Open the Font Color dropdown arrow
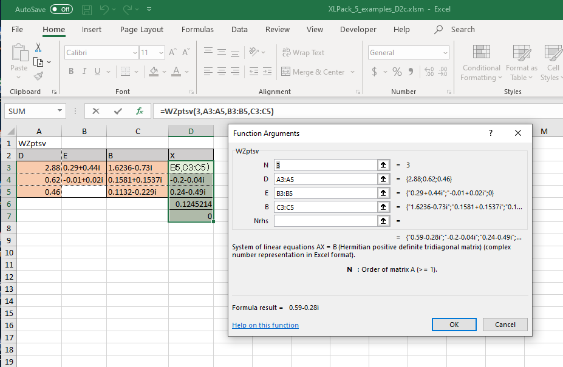 pos(186,72)
